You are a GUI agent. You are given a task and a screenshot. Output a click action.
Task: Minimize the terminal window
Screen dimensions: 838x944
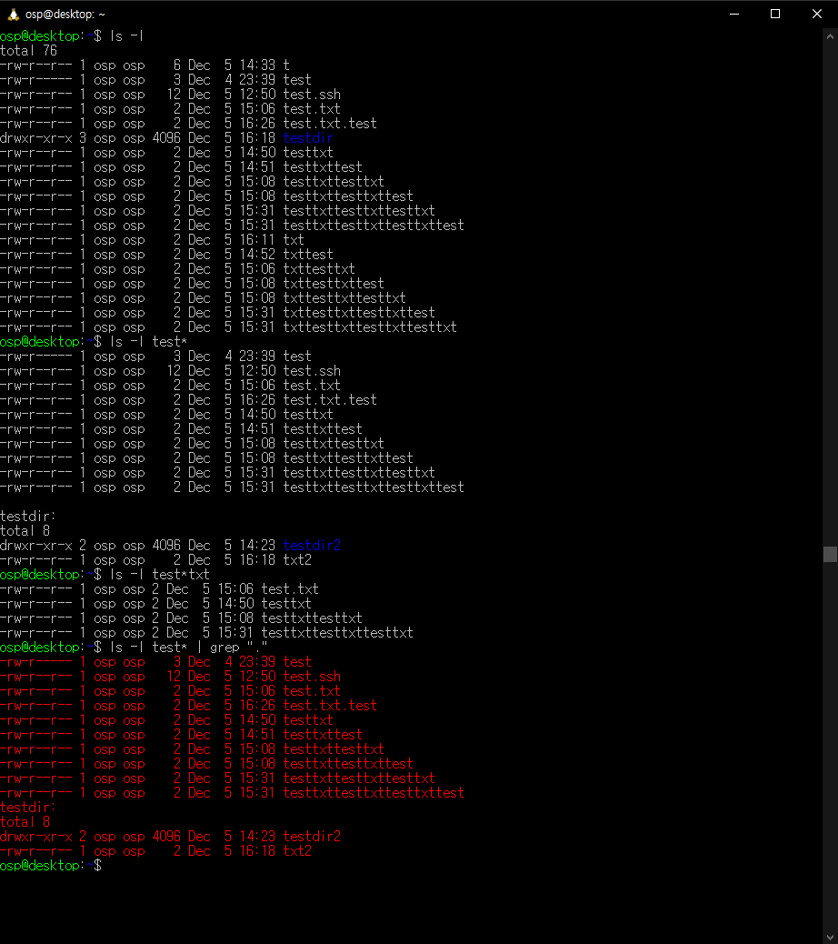(x=733, y=14)
